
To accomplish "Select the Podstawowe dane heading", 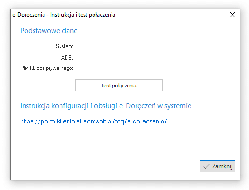I will [x=49, y=31].
